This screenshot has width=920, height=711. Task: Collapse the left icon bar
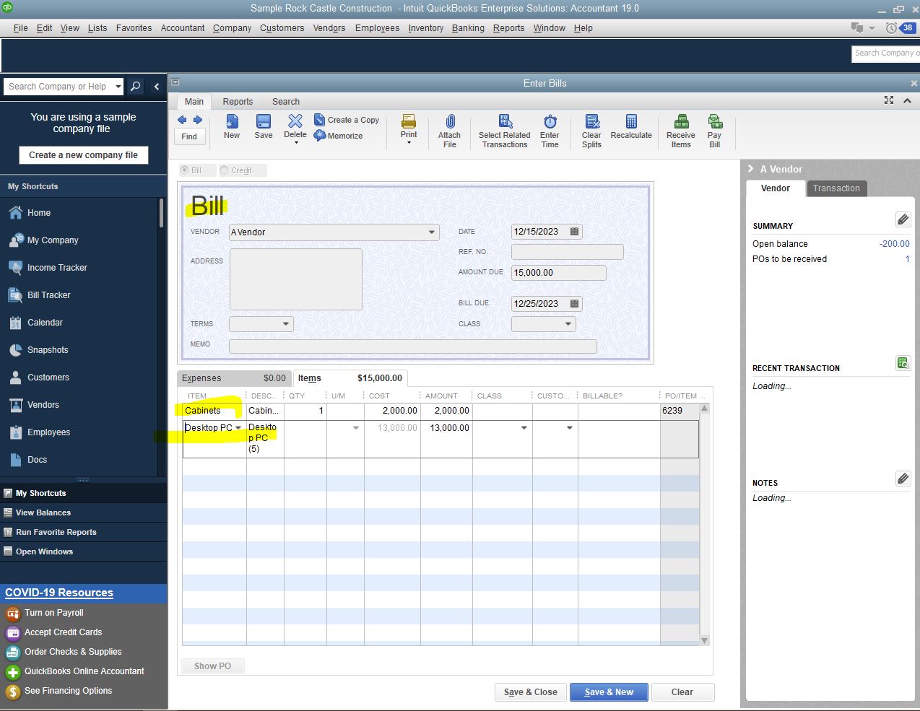(x=157, y=87)
